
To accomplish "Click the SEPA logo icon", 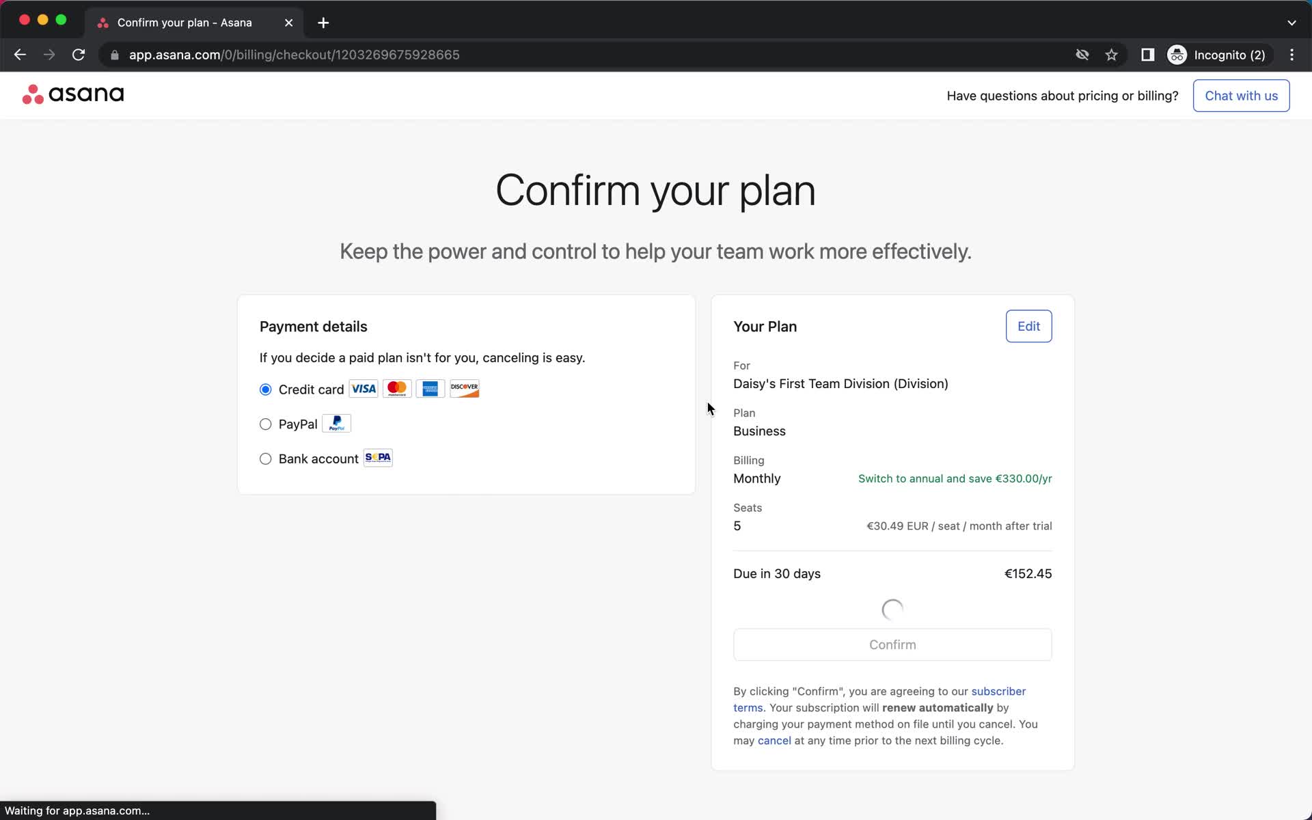I will (378, 458).
